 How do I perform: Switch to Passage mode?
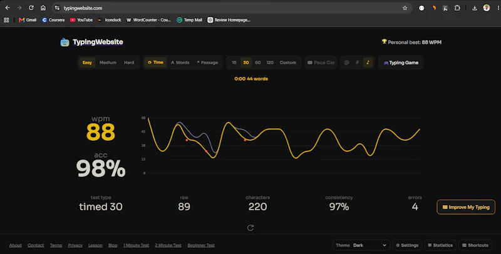click(x=207, y=63)
